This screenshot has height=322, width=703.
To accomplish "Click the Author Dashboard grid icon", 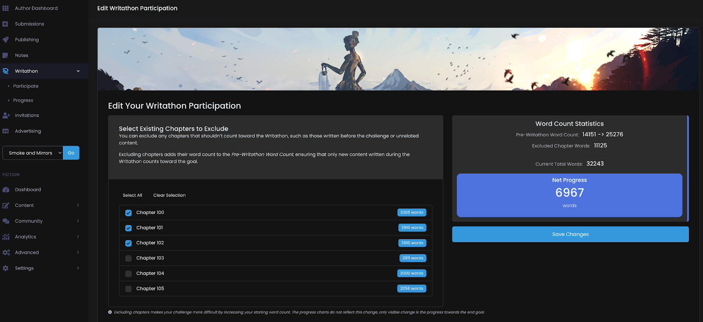I will point(6,8).
